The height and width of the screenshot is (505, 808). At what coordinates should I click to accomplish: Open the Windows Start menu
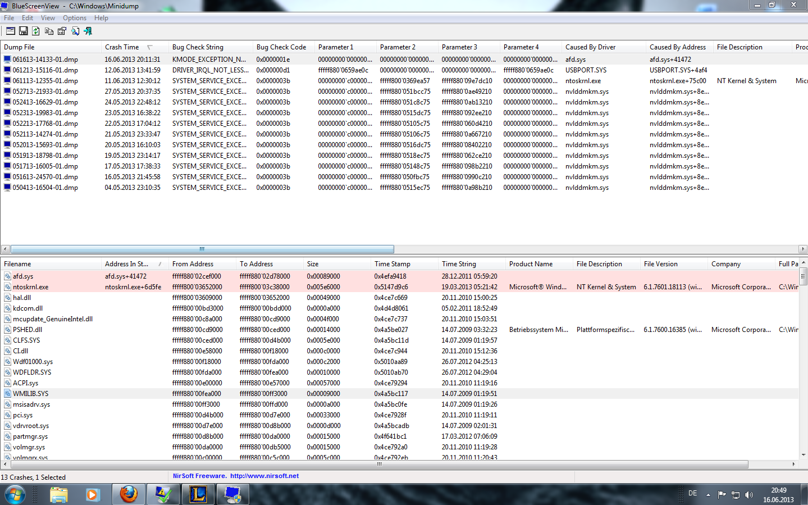pyautogui.click(x=15, y=494)
